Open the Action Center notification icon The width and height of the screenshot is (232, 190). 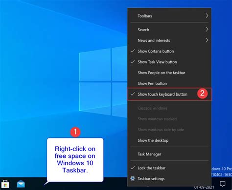[222, 184]
